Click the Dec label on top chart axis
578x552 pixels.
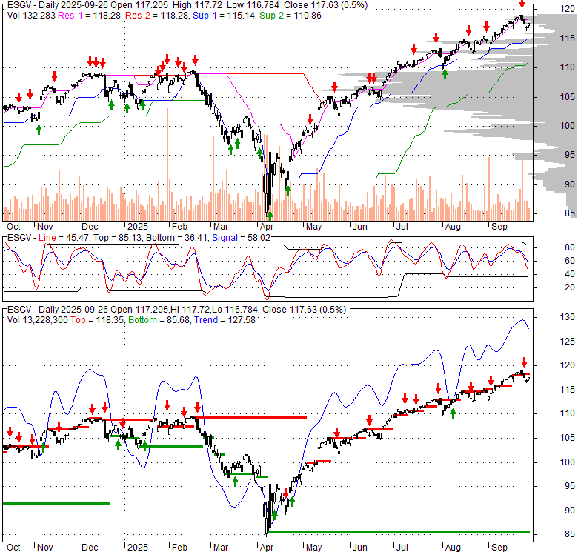point(90,227)
